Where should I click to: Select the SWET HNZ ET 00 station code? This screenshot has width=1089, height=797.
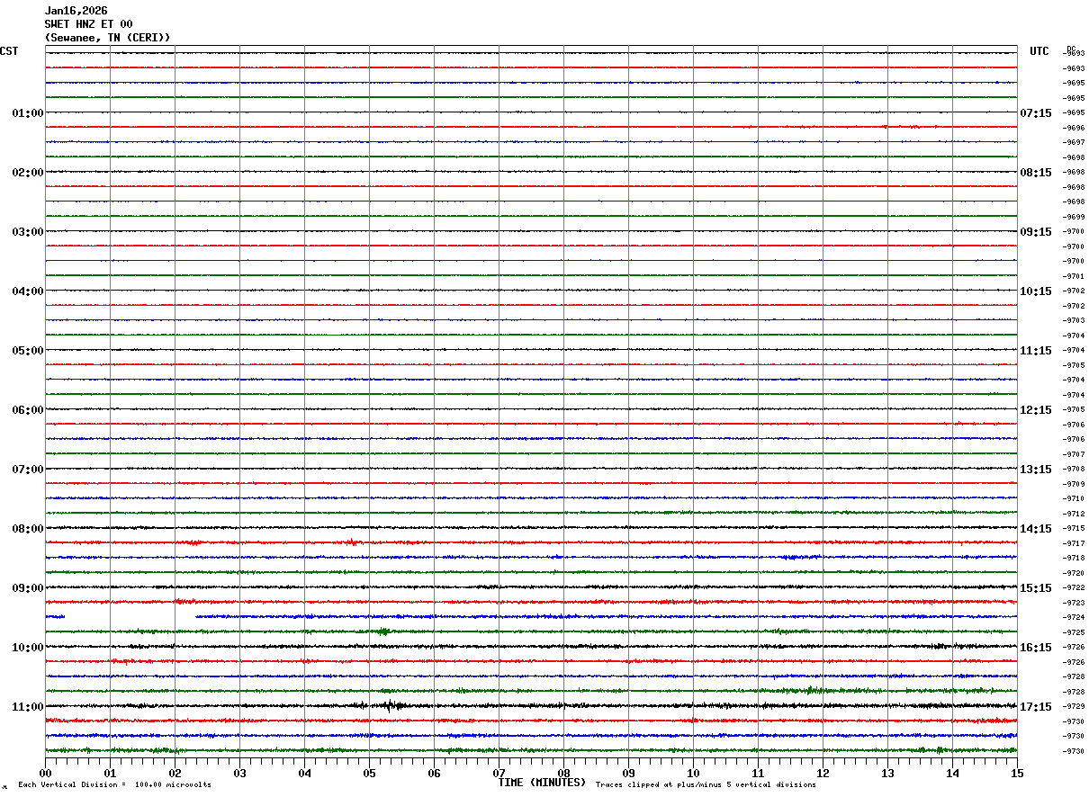[x=88, y=24]
